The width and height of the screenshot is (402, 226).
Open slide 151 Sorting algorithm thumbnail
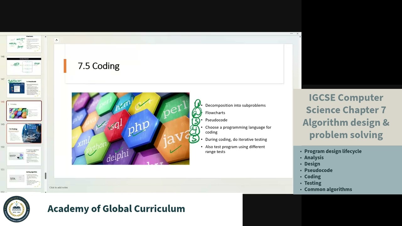(24, 179)
